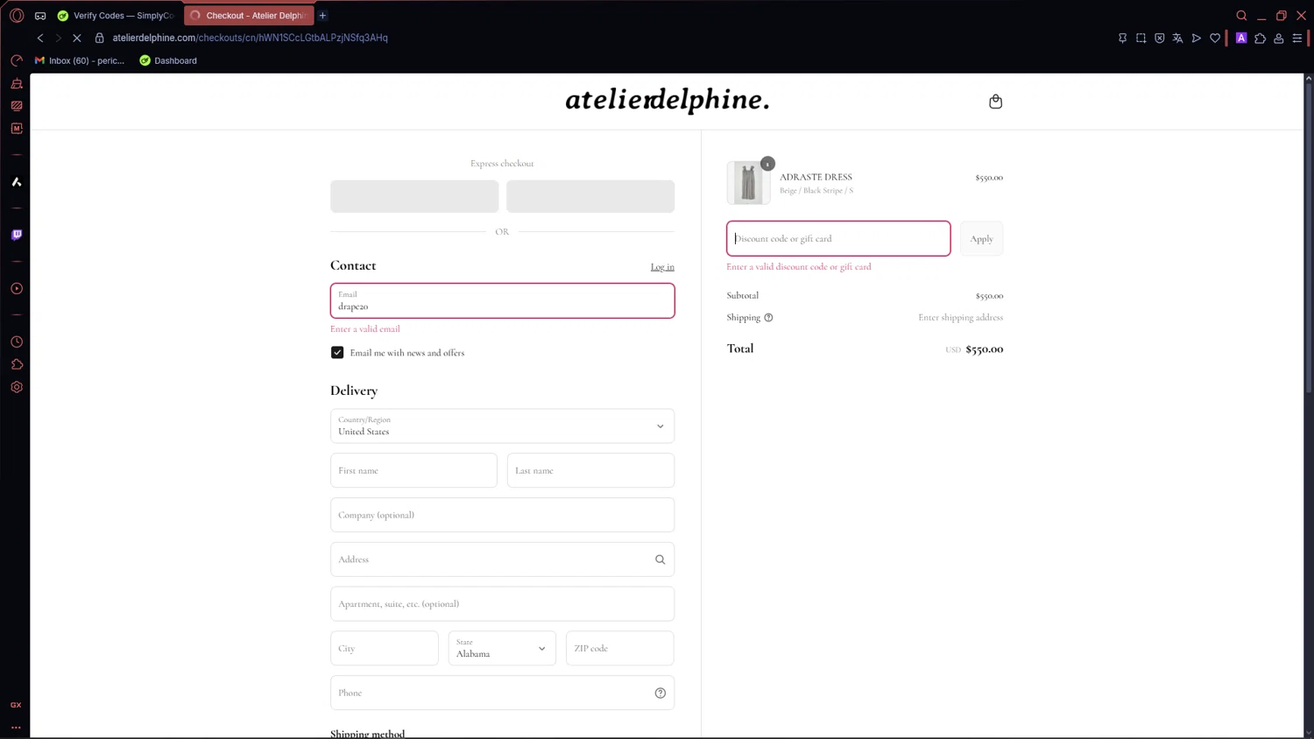Image resolution: width=1314 pixels, height=739 pixels.
Task: Click the page vertical scrollbar
Action: [1309, 236]
